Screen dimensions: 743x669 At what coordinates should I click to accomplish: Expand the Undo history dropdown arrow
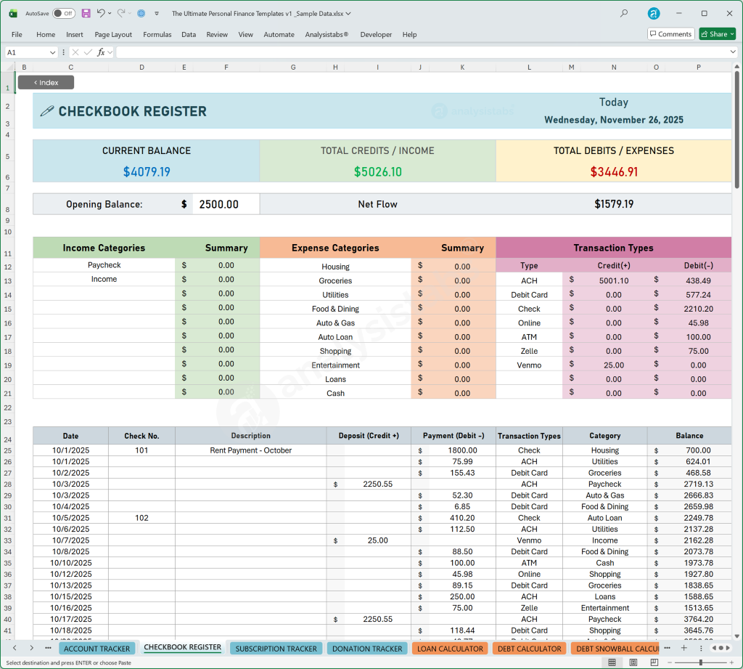(110, 13)
